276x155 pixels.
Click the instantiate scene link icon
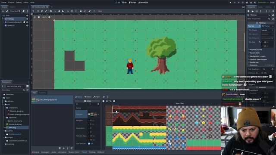tap(7, 11)
